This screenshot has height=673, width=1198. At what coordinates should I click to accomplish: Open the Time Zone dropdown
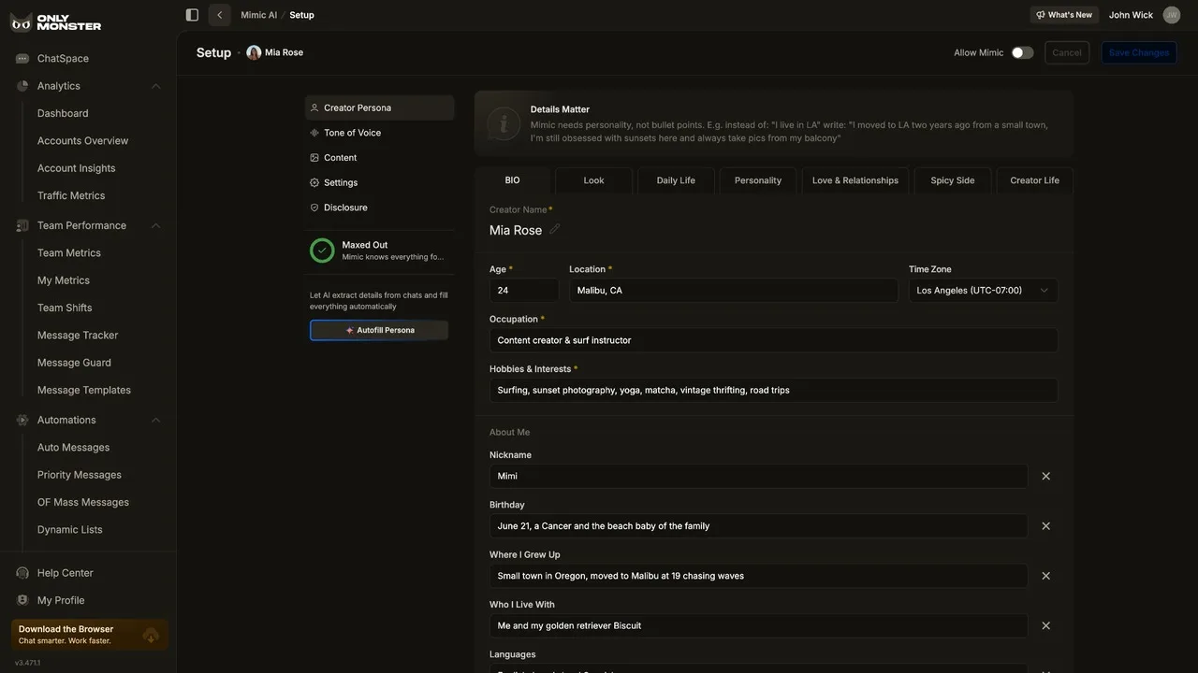(x=983, y=291)
